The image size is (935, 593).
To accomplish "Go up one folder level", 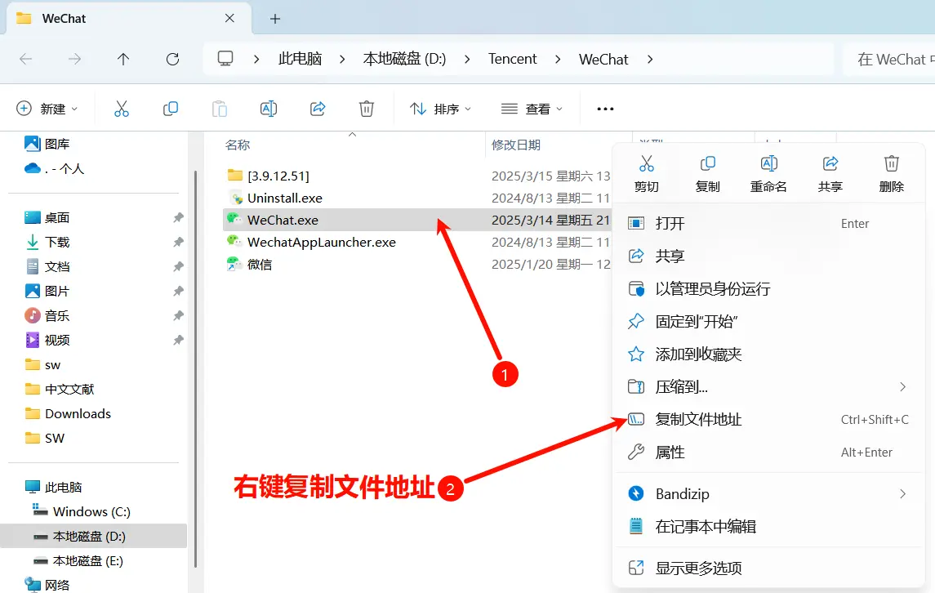I will click(x=123, y=59).
